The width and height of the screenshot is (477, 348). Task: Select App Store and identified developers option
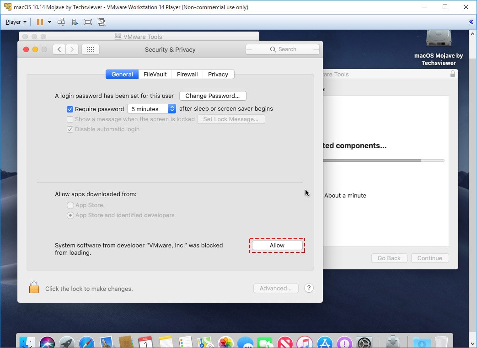70,215
